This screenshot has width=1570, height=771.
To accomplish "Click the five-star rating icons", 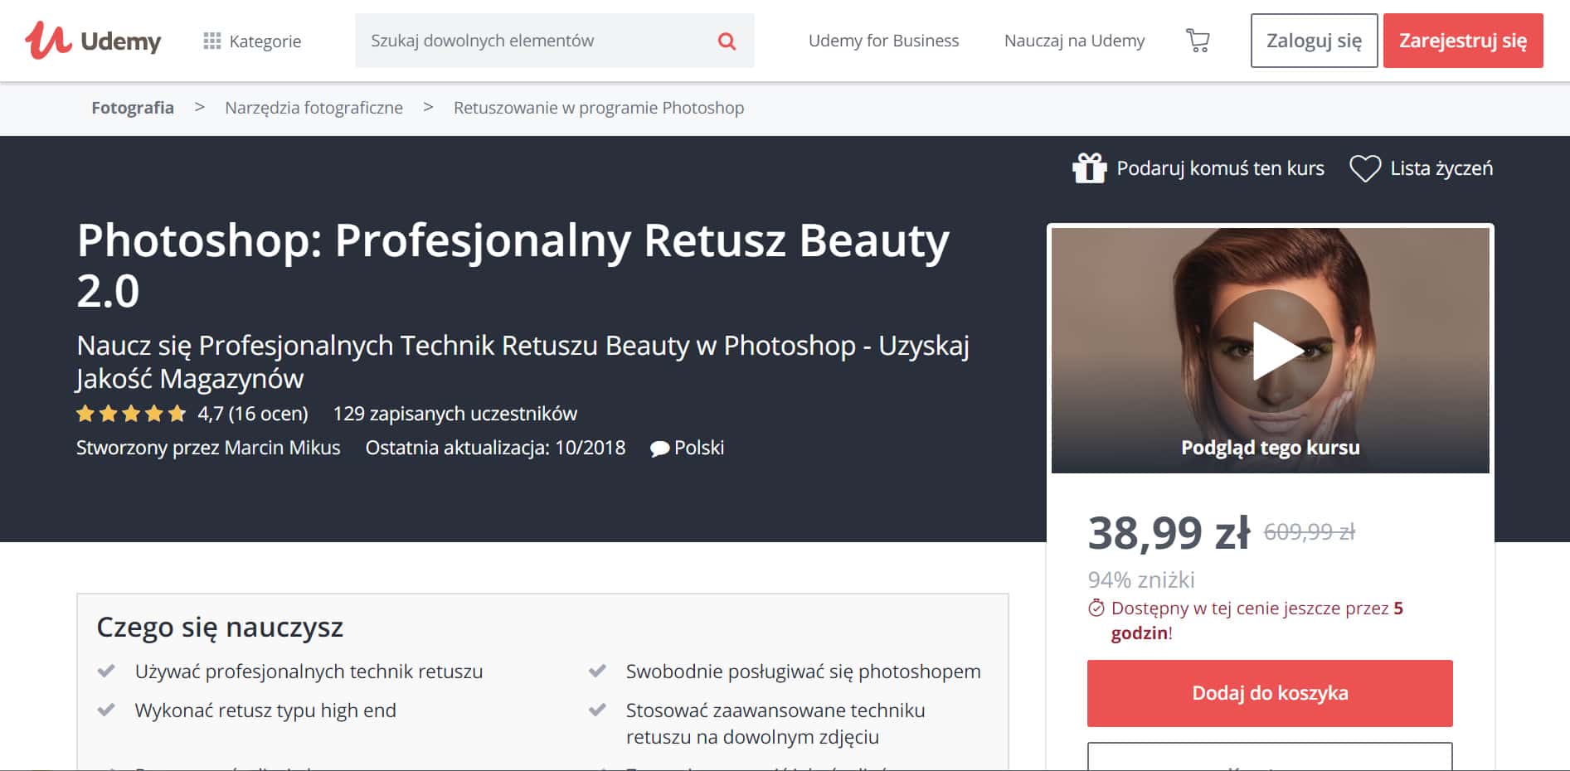I will [131, 414].
